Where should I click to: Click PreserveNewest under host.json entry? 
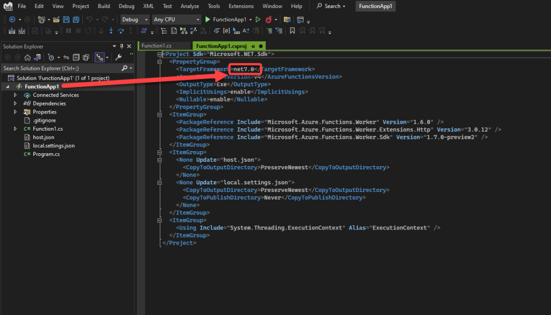pyautogui.click(x=284, y=168)
